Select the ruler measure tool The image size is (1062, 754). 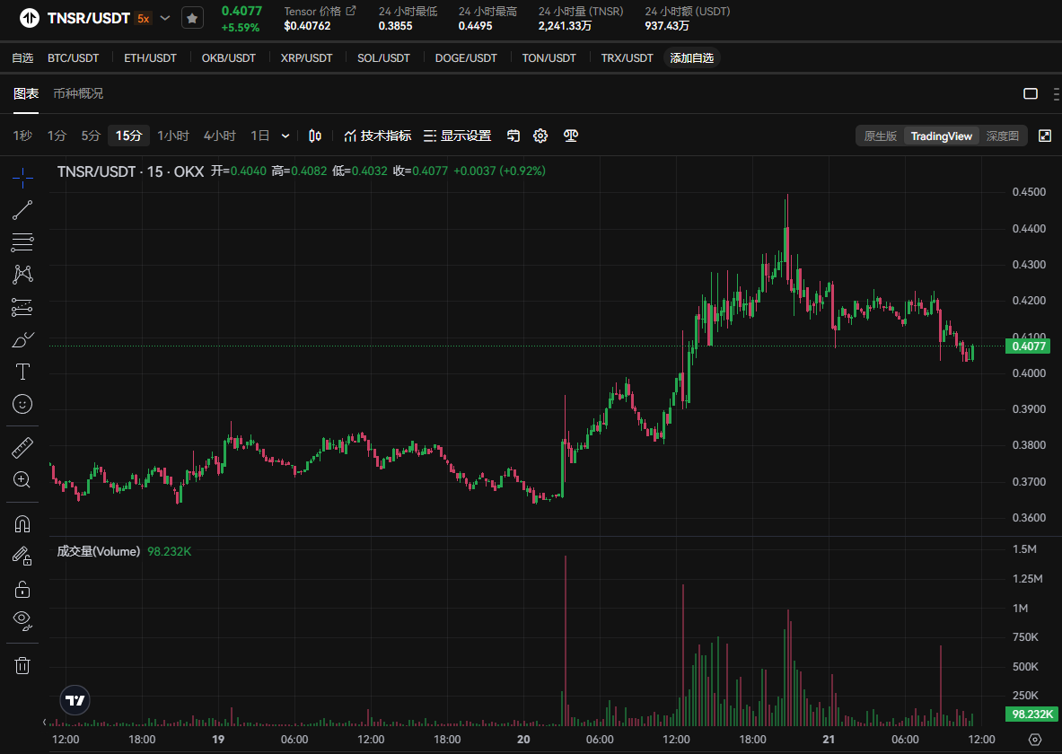pyautogui.click(x=22, y=447)
